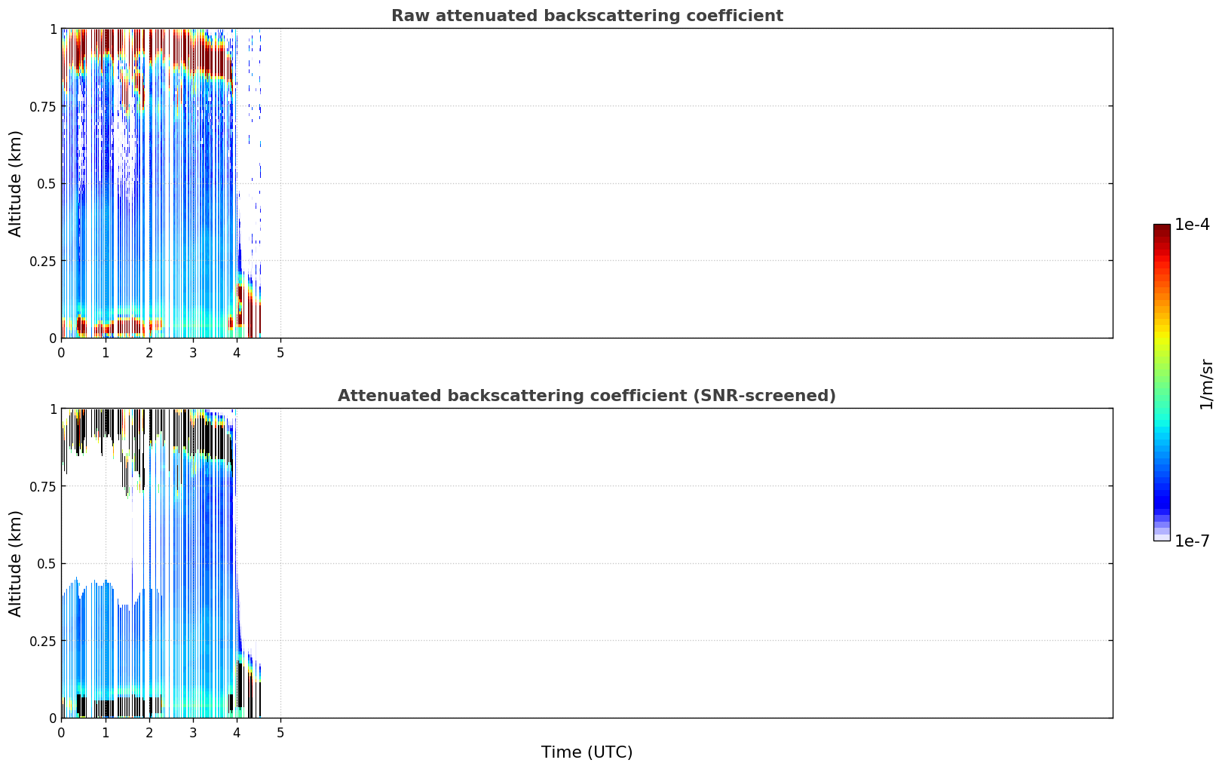Screen dimensions: 1222x769
Task: Click the time tick 5 on top plot
Action: pos(280,352)
